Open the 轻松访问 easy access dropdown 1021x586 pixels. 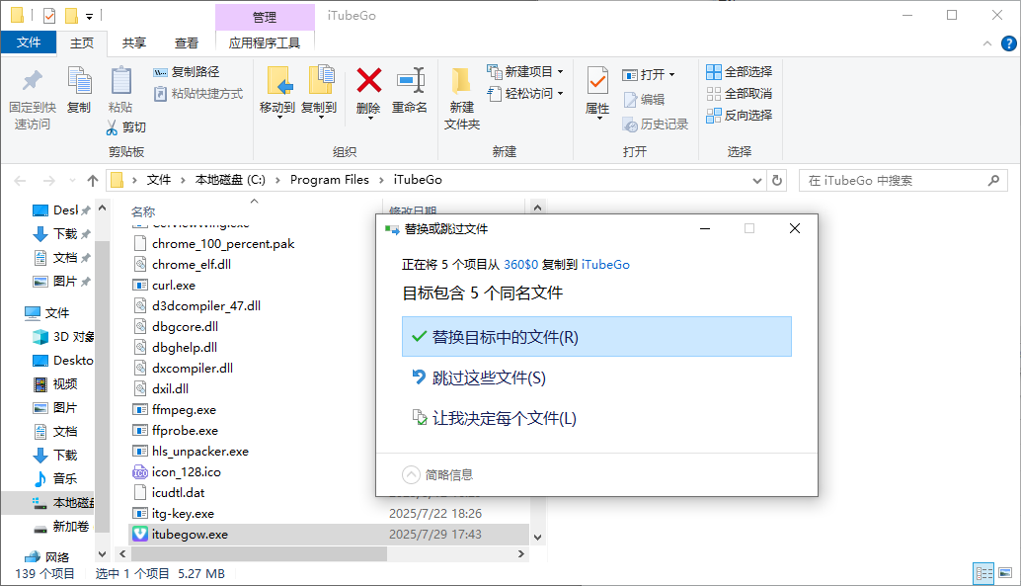(525, 93)
